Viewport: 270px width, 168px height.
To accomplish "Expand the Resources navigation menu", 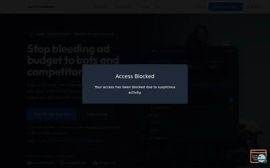I will pyautogui.click(x=123, y=7).
